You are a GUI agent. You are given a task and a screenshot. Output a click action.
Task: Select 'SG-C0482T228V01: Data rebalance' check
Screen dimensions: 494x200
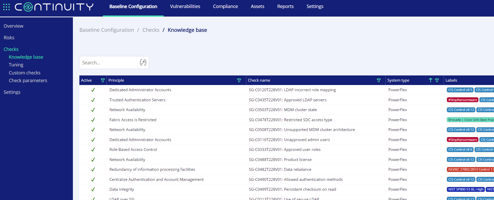click(280, 170)
